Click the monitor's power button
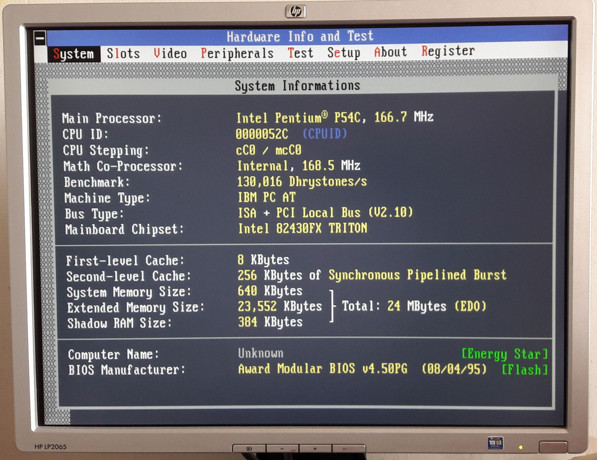 click(553, 447)
